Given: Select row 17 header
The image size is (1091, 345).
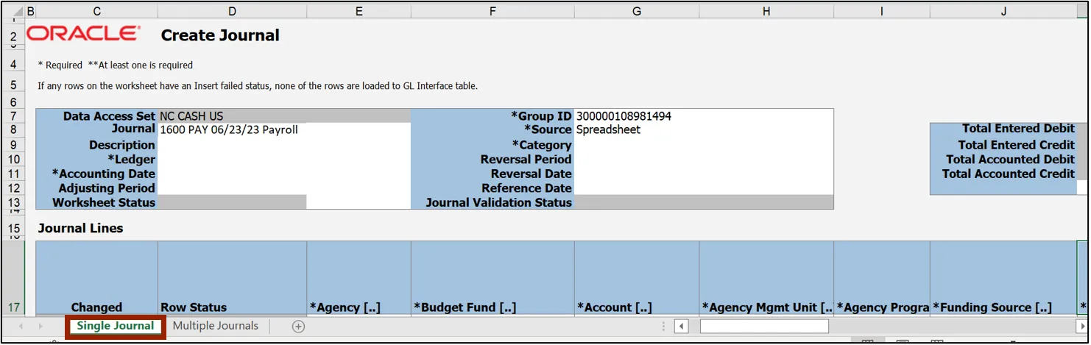Looking at the screenshot, I should 14,307.
